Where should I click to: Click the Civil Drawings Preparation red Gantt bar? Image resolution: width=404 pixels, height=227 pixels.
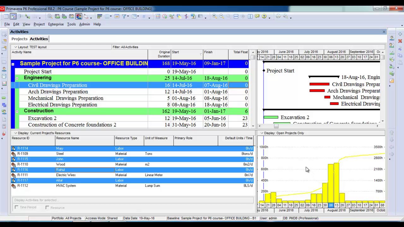pyautogui.click(x=319, y=84)
